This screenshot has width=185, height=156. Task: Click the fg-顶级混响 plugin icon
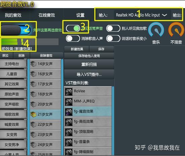tap(69, 132)
